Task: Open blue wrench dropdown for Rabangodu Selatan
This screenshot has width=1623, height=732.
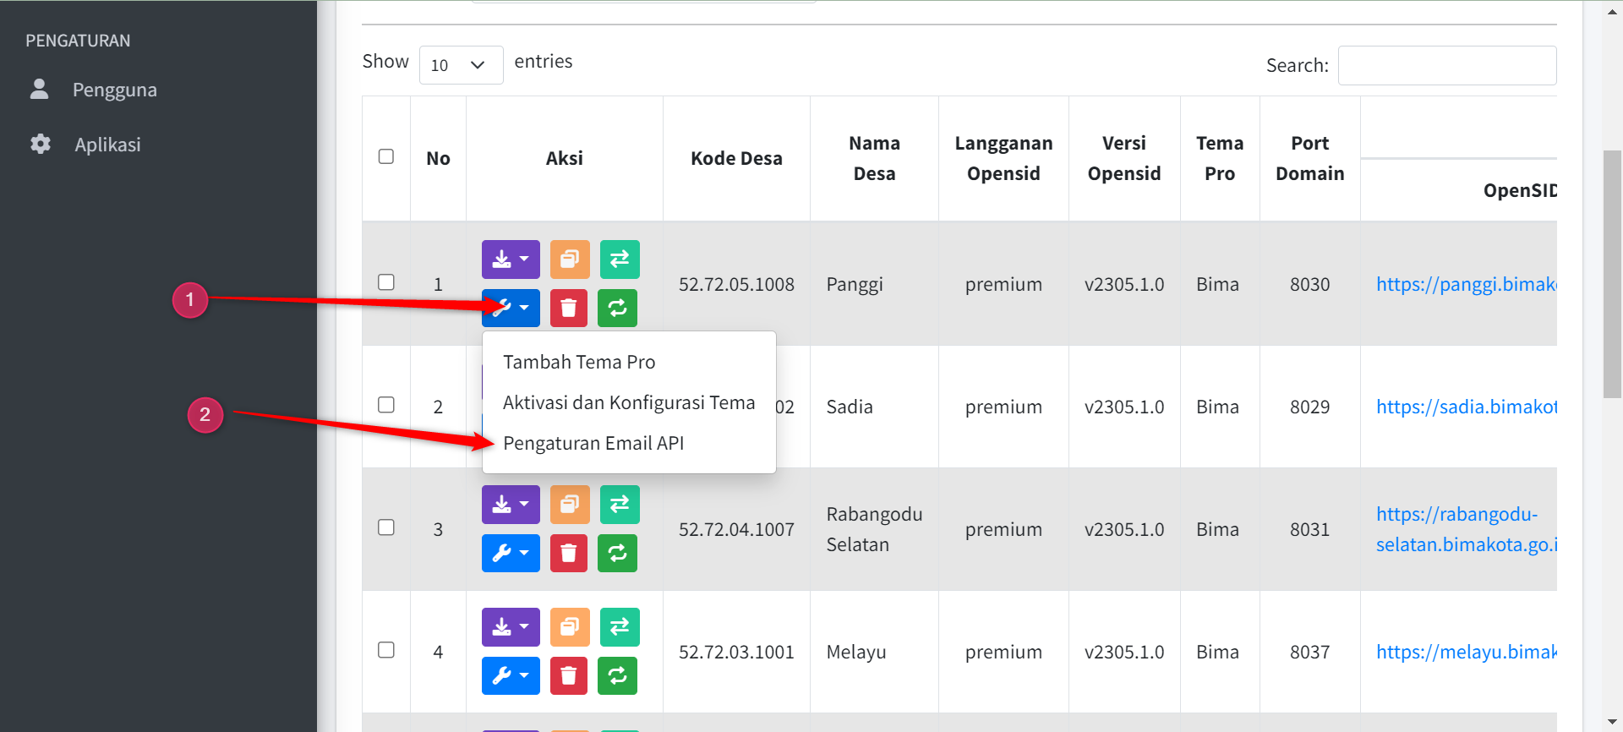Action: click(x=511, y=553)
